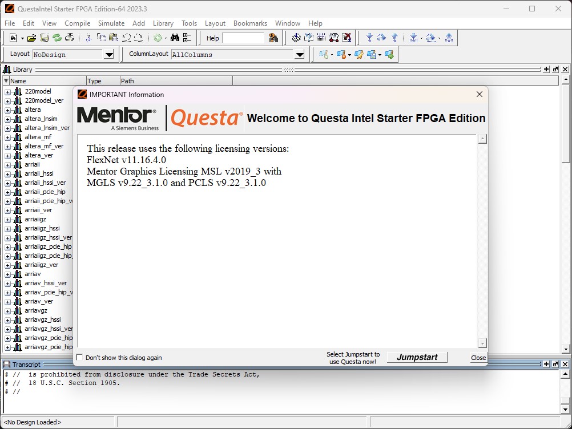Undock the Transcript pane

point(555,364)
